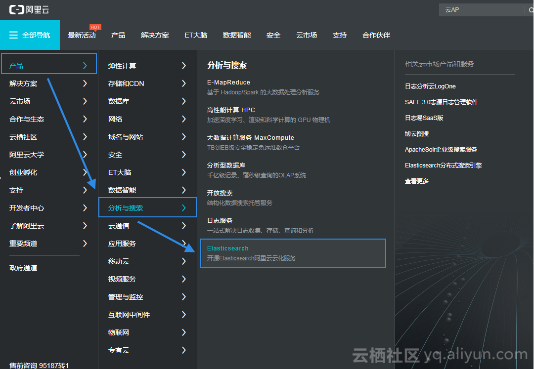The width and height of the screenshot is (534, 369).
Task: Open 数据智能 in the top navigation bar
Action: (x=237, y=35)
